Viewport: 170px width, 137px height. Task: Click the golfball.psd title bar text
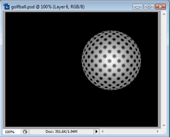coord(48,7)
